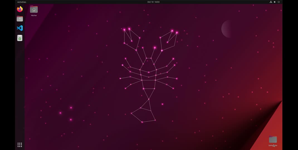Show Applications grid

20,145
